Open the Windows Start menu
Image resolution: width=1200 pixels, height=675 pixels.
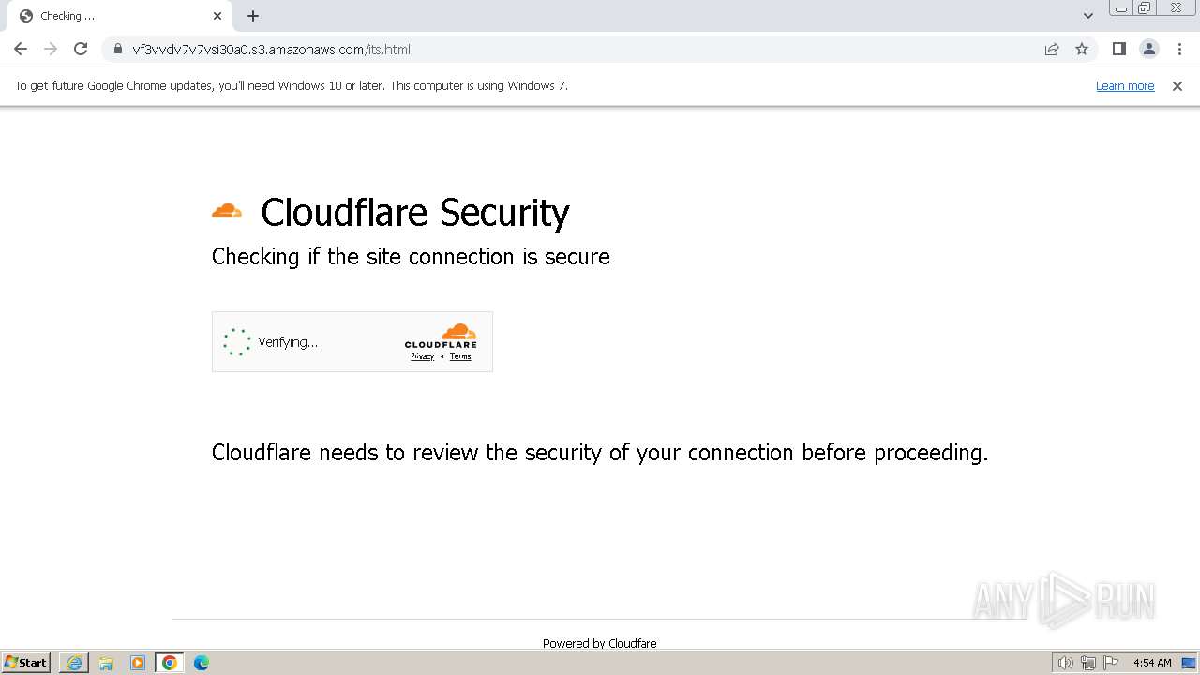26,663
